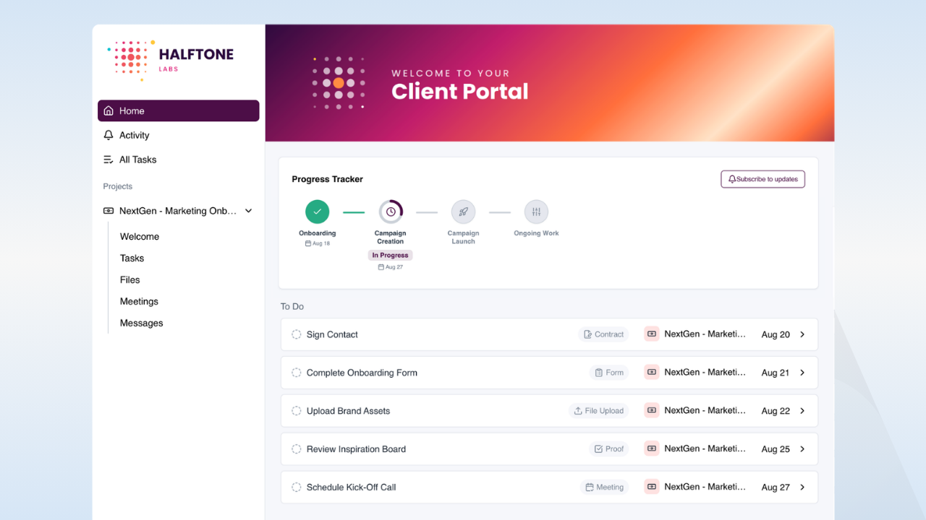Open Messages in the project menu
The width and height of the screenshot is (926, 520).
(141, 324)
